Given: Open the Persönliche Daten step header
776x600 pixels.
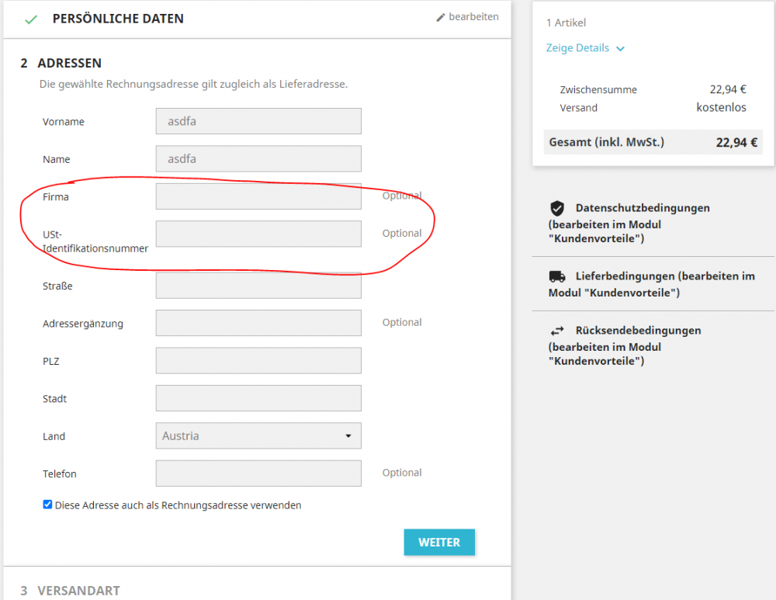Looking at the screenshot, I should click(118, 19).
